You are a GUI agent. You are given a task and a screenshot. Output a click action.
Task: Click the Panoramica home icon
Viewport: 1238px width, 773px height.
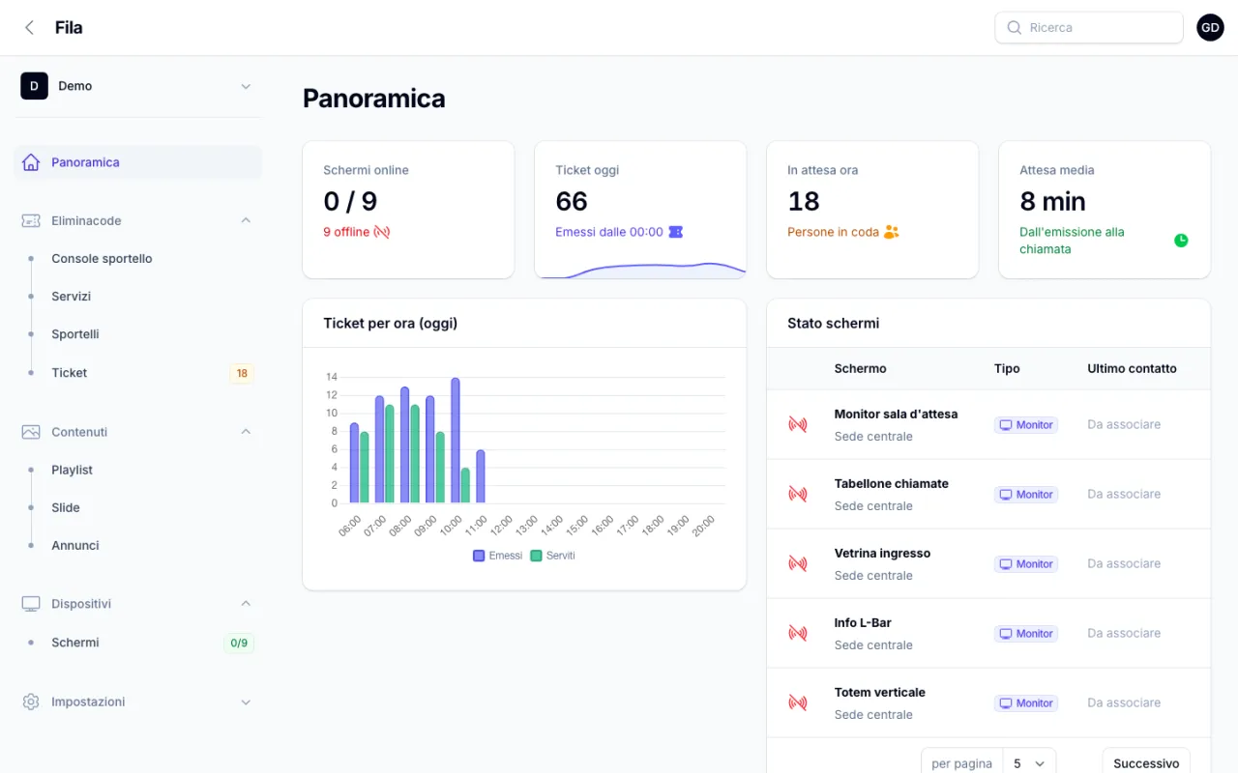(x=31, y=162)
